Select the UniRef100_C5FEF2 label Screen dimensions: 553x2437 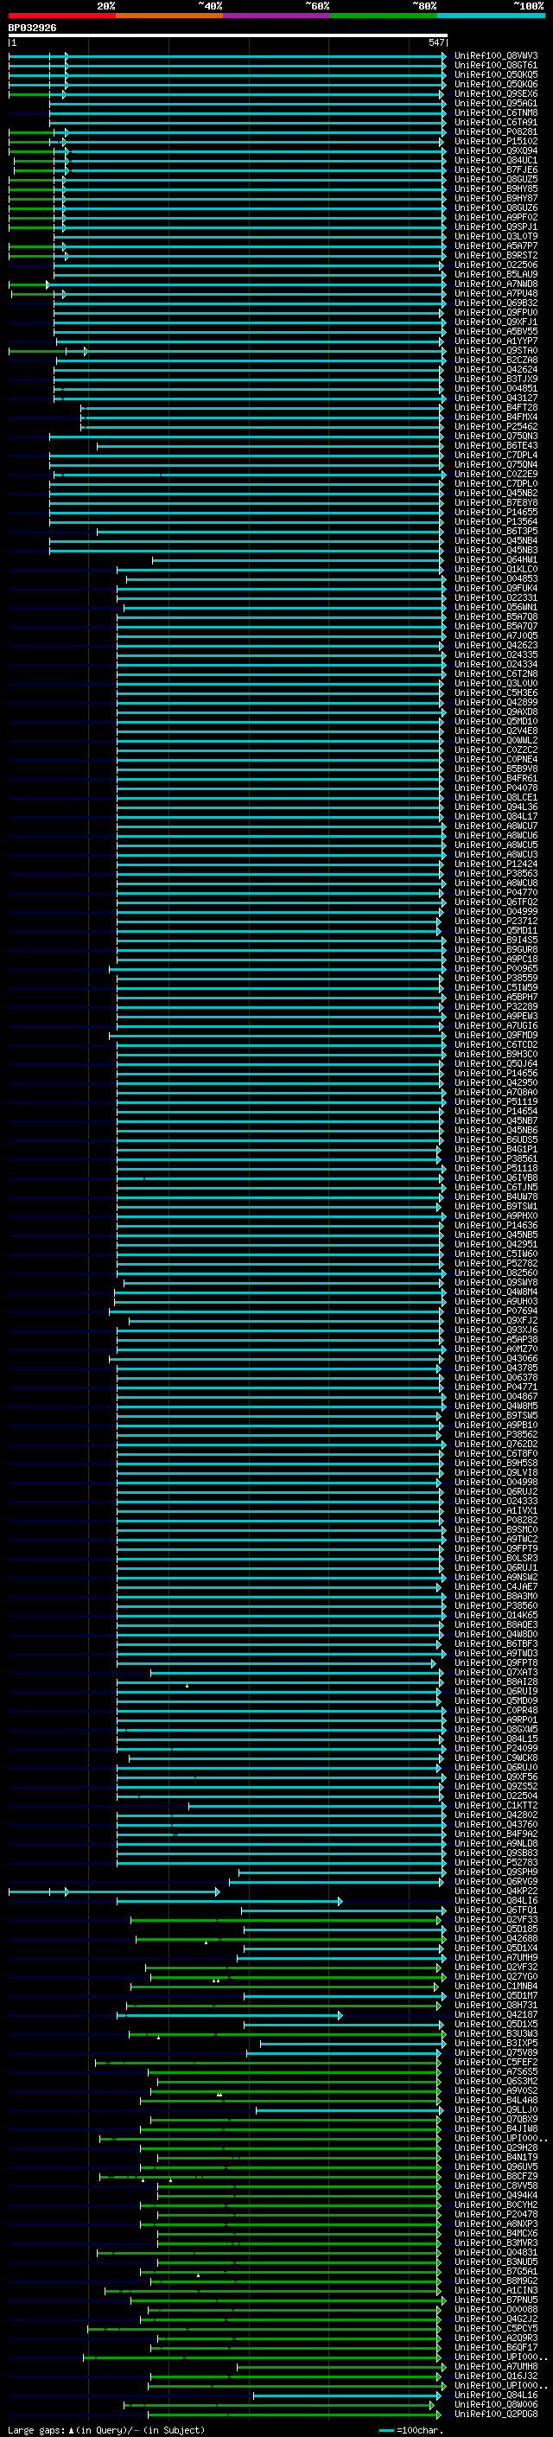pos(495,2063)
